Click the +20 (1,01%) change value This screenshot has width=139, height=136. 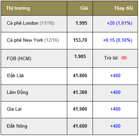point(120,23)
